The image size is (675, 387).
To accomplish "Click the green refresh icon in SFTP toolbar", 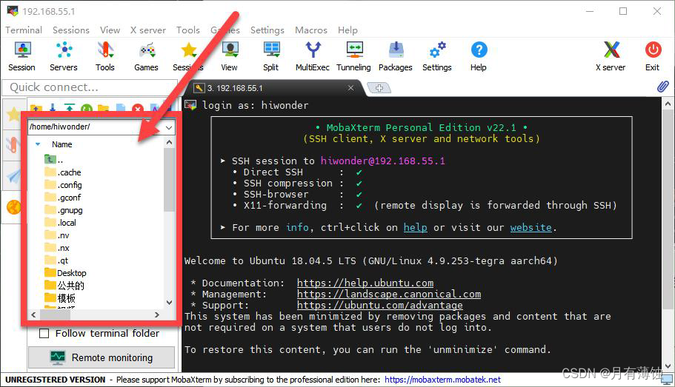I will (x=87, y=109).
